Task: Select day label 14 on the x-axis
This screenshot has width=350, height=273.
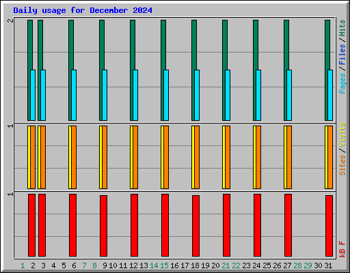Action: point(154,265)
